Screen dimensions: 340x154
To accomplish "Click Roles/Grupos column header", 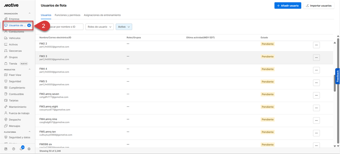I will [134, 38].
